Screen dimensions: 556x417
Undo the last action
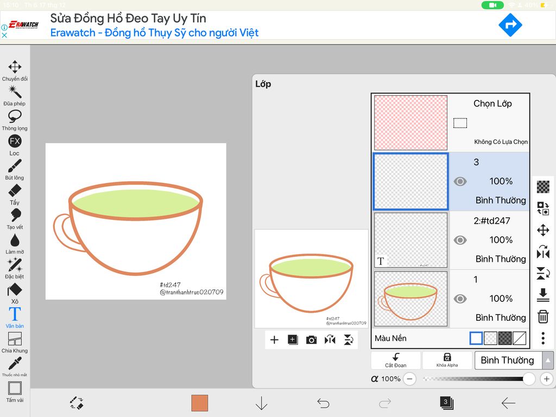[323, 403]
